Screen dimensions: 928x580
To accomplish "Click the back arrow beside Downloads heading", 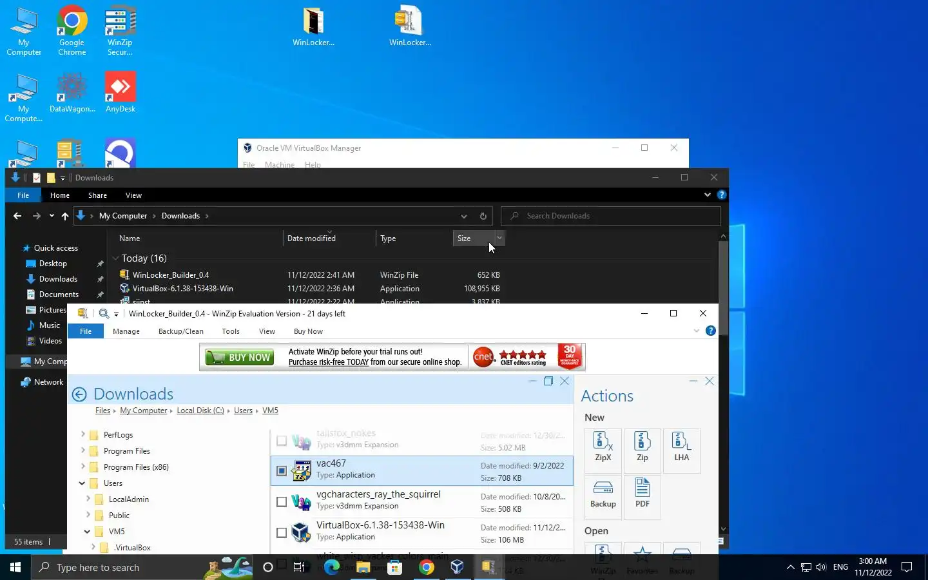I will pos(79,394).
